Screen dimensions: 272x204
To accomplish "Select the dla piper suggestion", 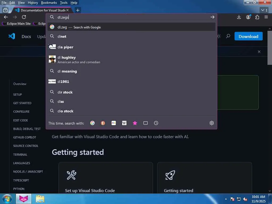I will coord(131,47).
